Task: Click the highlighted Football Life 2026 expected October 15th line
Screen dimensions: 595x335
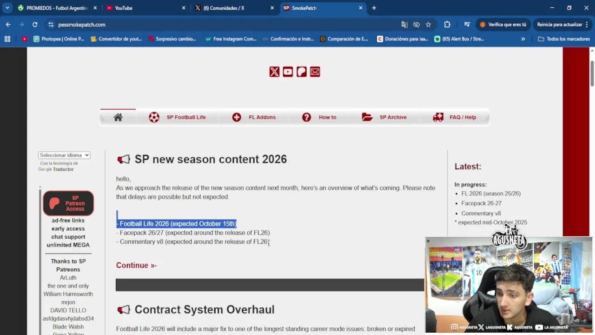Action: tap(176, 224)
